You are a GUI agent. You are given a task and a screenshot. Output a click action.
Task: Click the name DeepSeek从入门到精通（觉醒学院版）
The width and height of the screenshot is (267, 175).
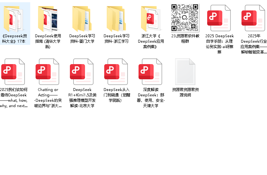(116, 95)
